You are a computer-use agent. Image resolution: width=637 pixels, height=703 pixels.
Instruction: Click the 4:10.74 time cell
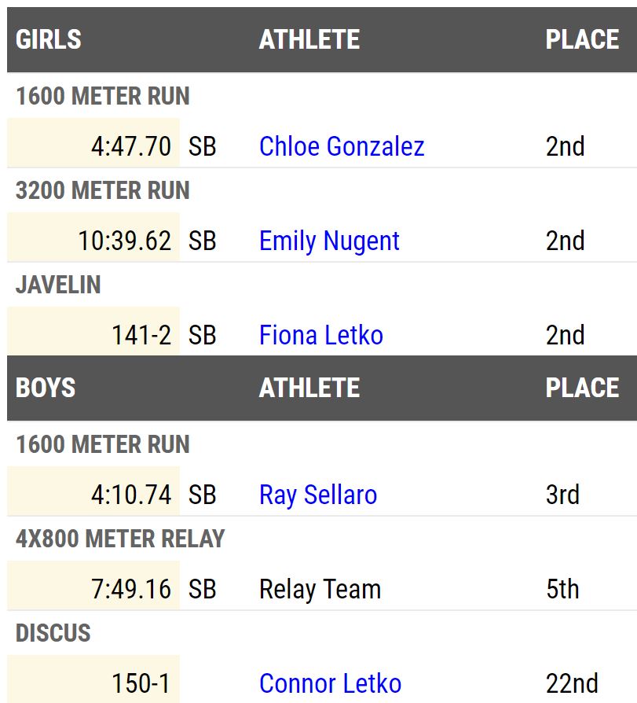[131, 495]
